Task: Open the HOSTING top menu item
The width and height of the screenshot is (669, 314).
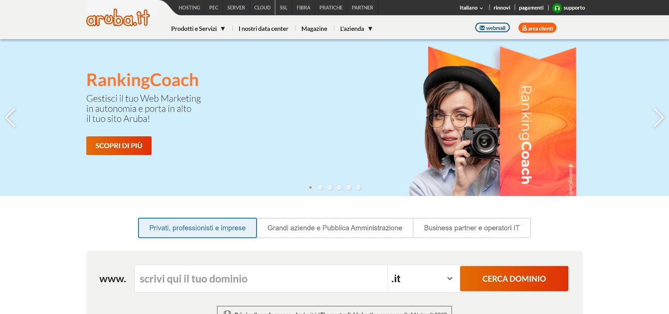Action: pyautogui.click(x=189, y=8)
